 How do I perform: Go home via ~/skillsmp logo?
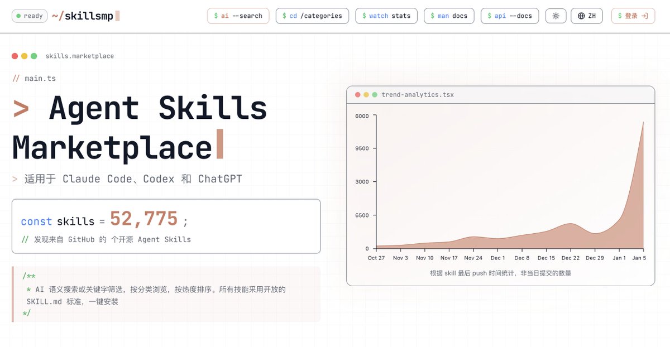point(85,16)
